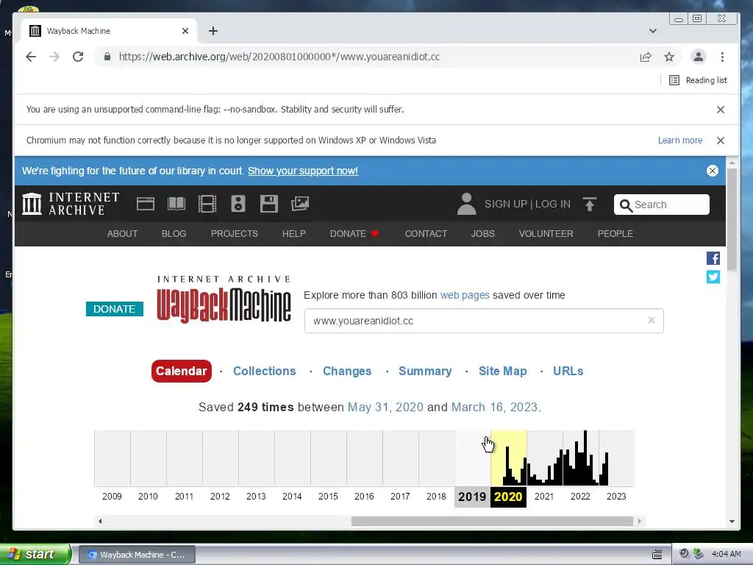Bookmark this page with the star icon
Image resolution: width=753 pixels, height=565 pixels.
(669, 57)
